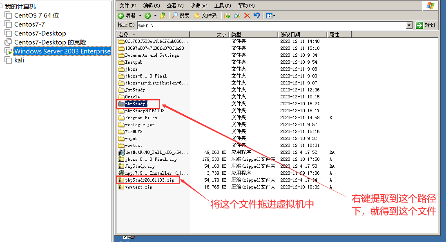This screenshot has height=242, width=446.
Task: Open the 收藏(A) menu
Action: pos(199,6)
